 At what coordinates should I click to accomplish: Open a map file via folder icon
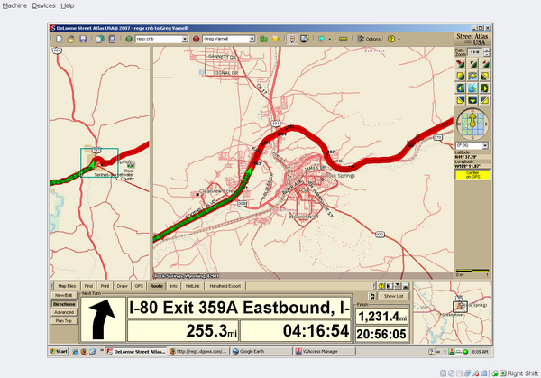[70, 39]
